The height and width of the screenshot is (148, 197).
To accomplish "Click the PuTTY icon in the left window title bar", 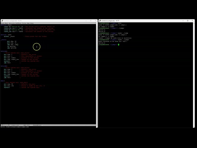I will 2,21.
